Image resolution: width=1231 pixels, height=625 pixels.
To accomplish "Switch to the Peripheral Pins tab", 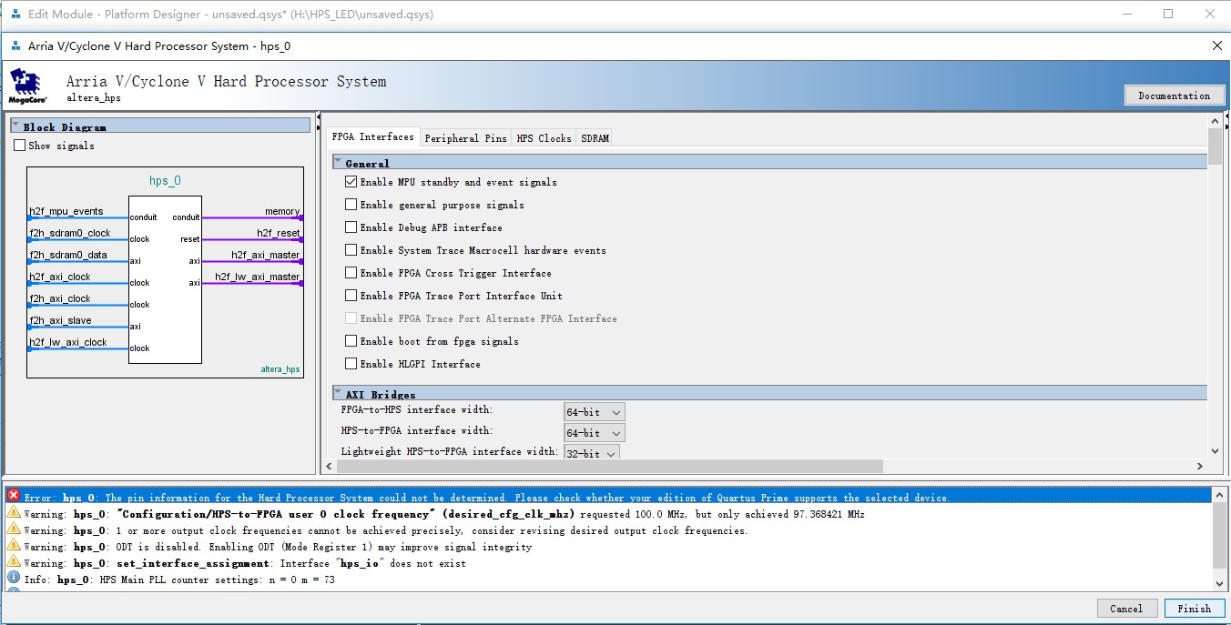I will click(465, 138).
